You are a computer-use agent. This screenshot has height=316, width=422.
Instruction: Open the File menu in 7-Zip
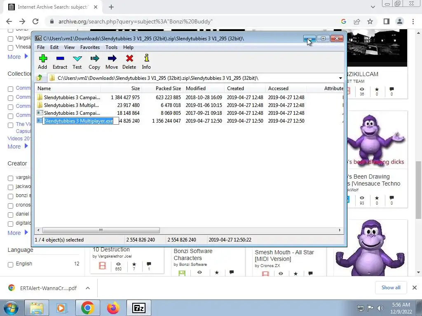tap(41, 47)
